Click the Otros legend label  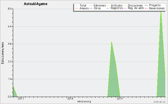click(x=97, y=8)
